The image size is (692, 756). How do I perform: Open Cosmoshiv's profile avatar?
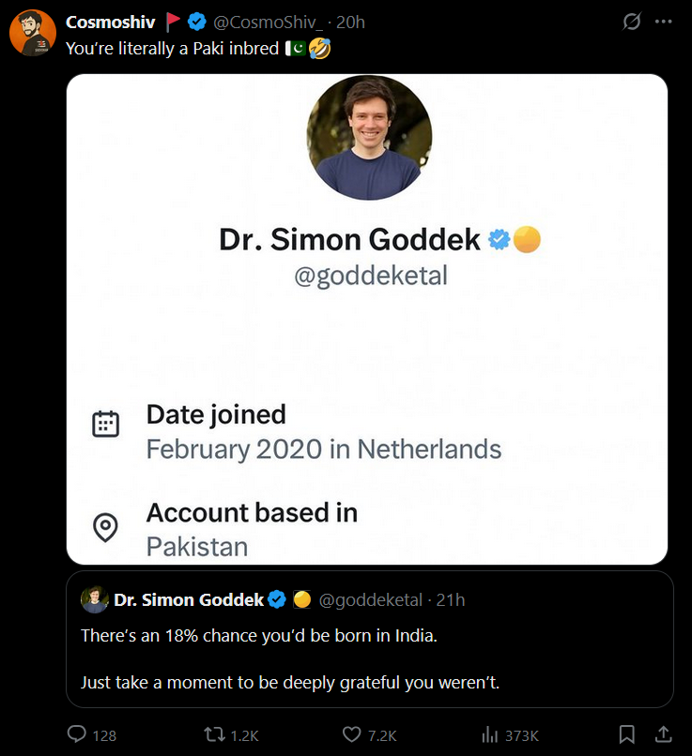(x=33, y=33)
